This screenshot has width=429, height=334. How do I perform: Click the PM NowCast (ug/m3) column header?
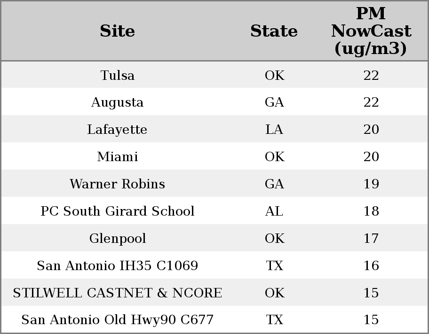pos(371,31)
